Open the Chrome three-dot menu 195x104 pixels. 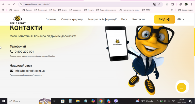click(x=192, y=4)
